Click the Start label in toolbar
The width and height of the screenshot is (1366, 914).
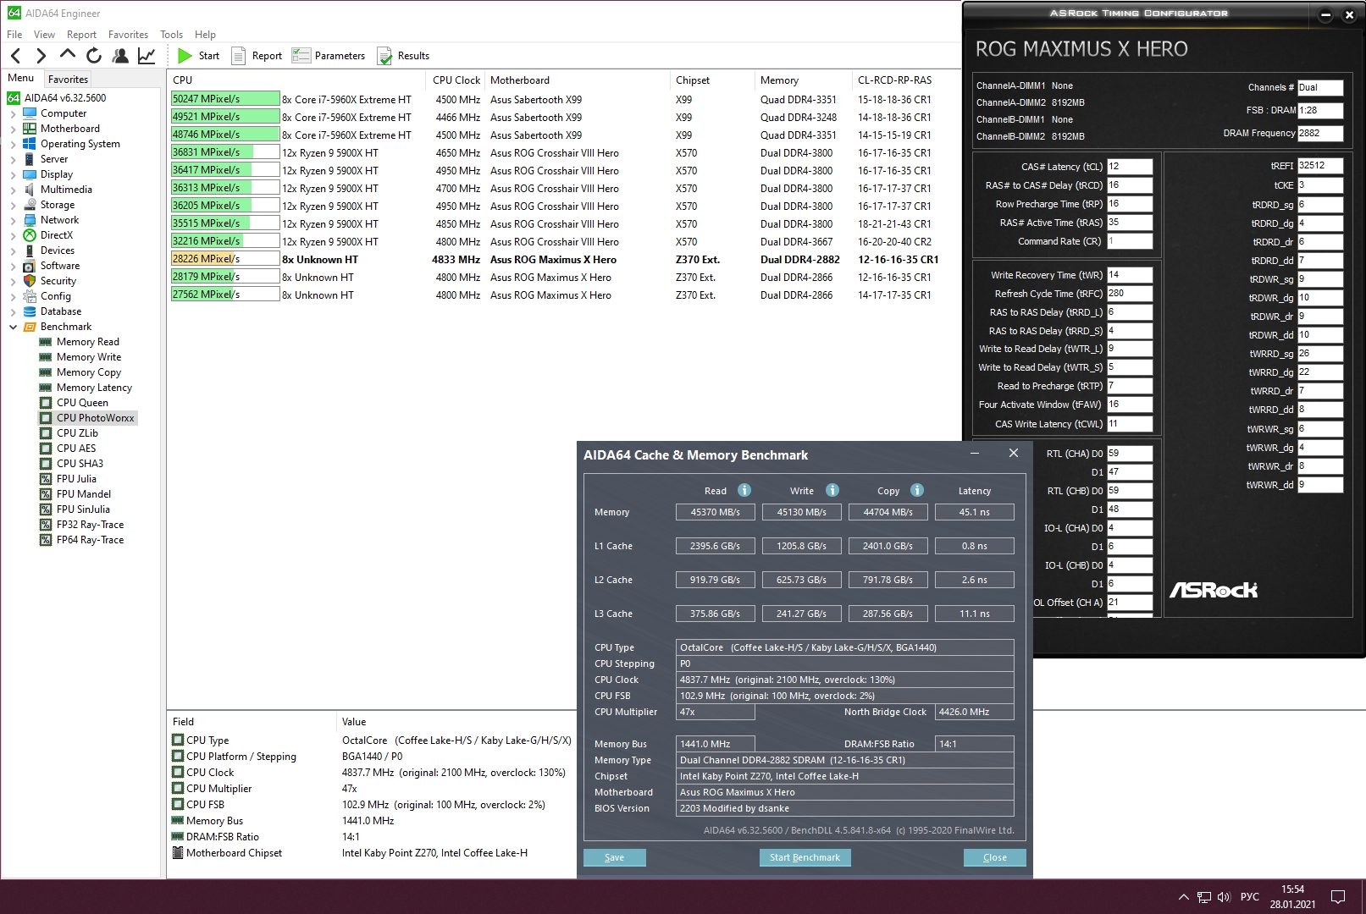tap(209, 56)
